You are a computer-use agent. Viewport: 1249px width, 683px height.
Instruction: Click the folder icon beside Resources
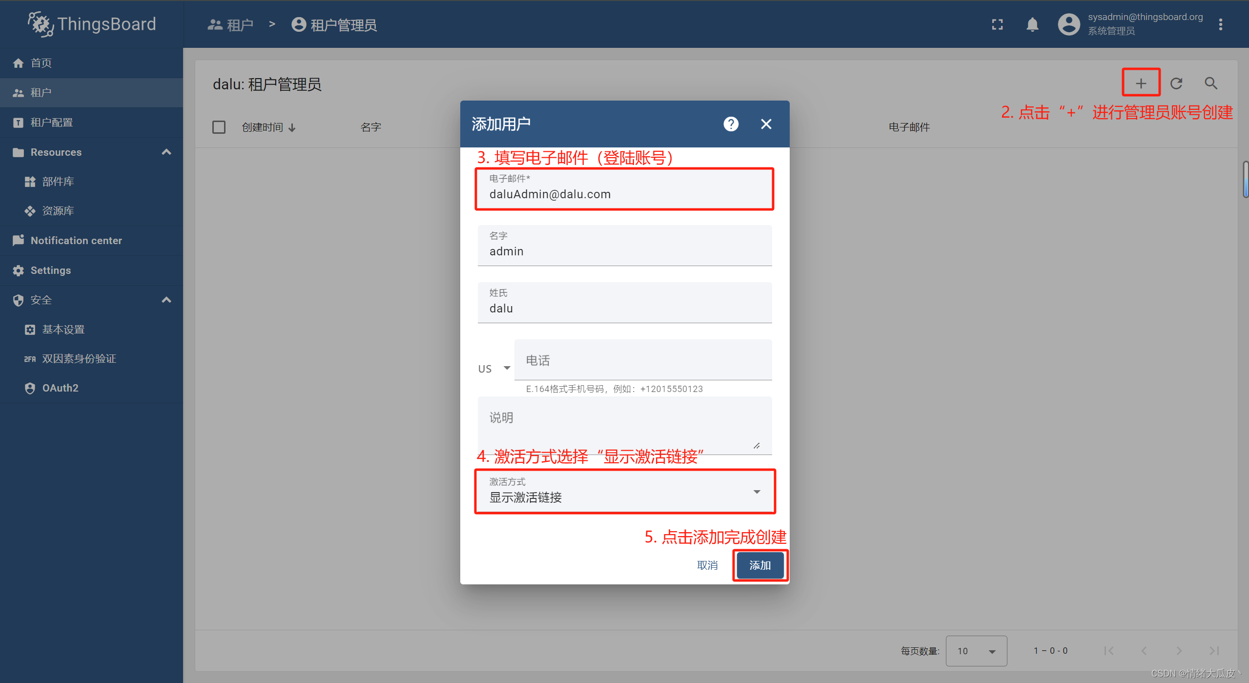[x=19, y=152]
